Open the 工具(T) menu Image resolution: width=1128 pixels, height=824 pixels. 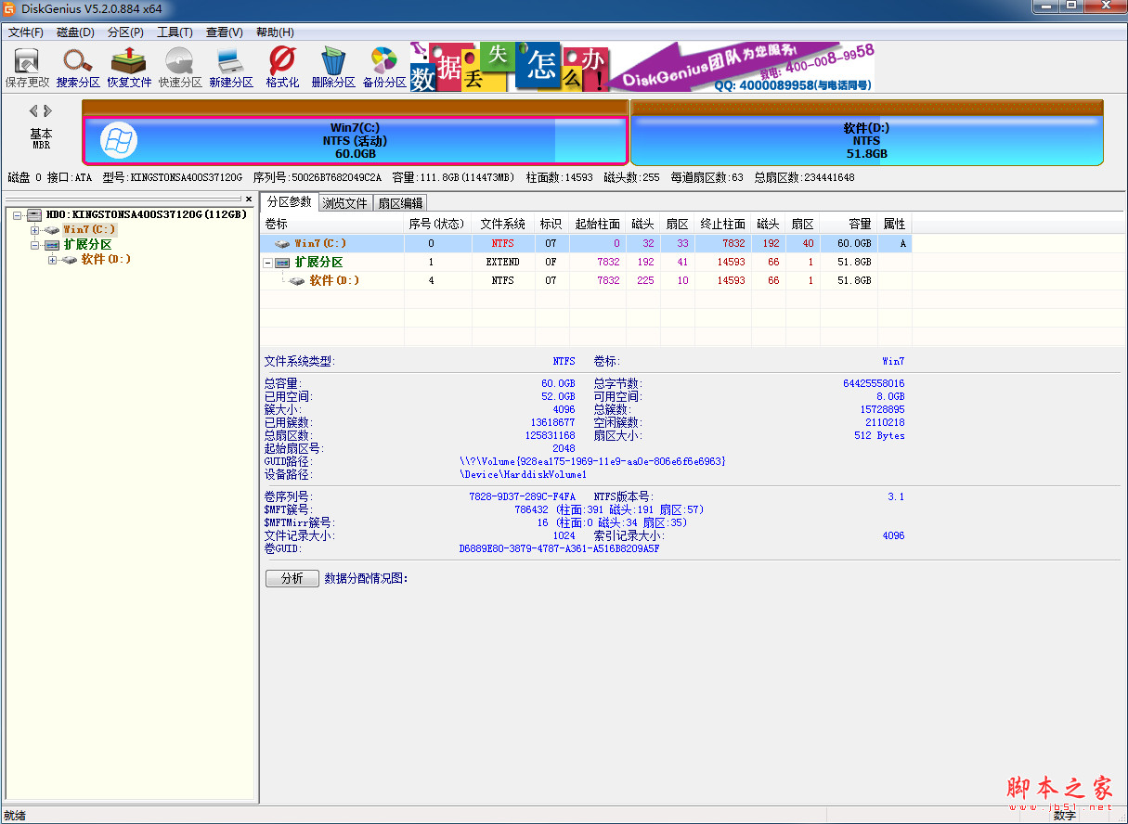[x=175, y=32]
